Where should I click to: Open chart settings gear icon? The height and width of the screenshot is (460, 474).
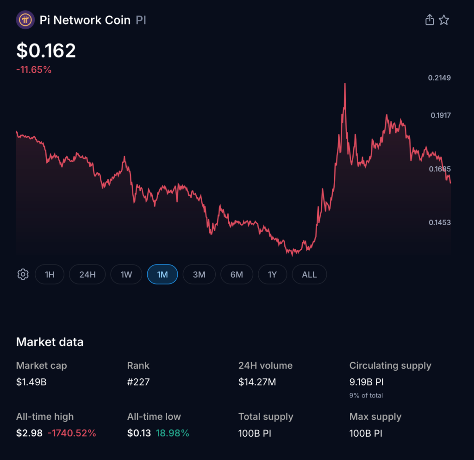point(23,274)
